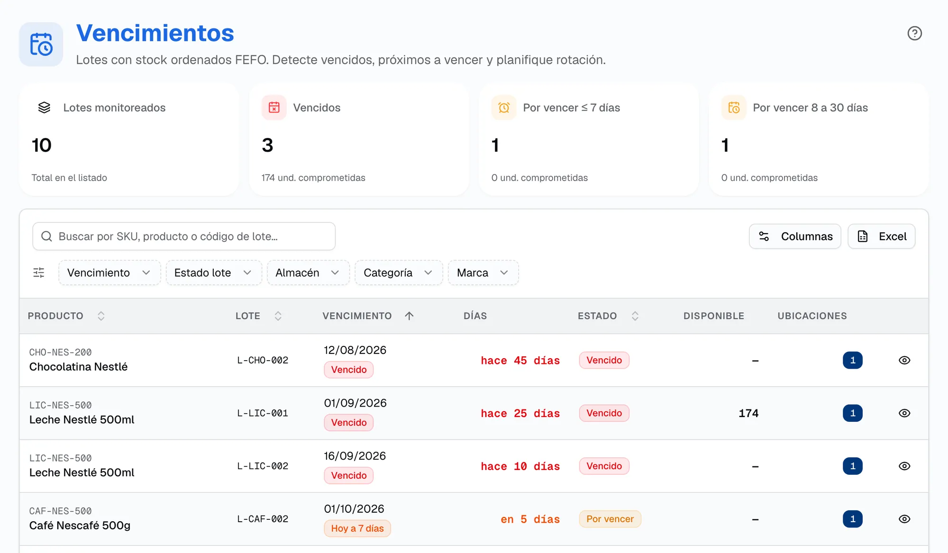Screen dimensions: 948x553
Task: Click the Hoy a 7 días tag
Action: (357, 528)
